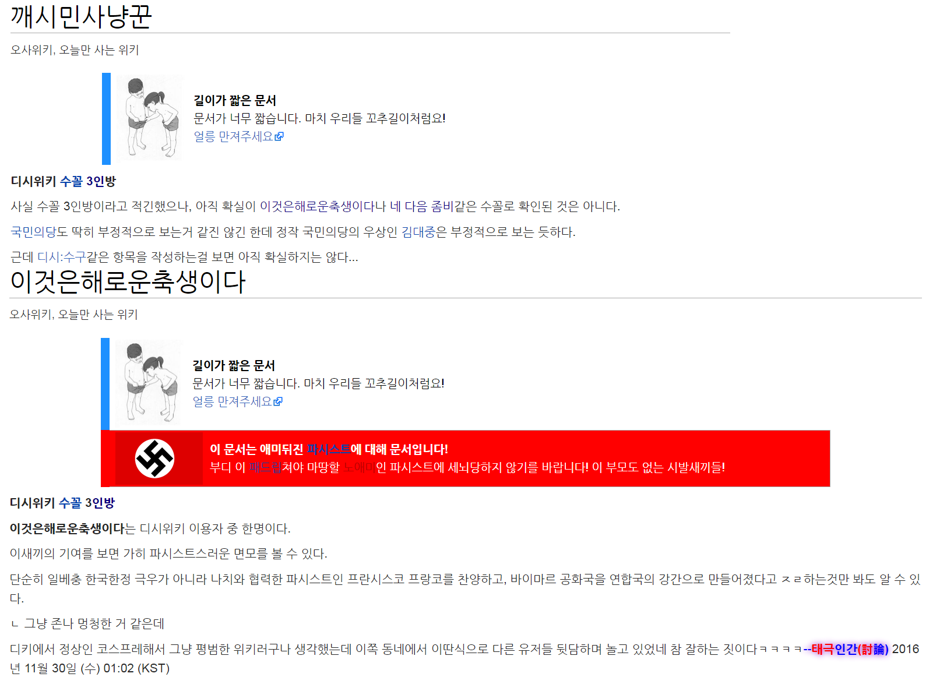Open 태극인간 user signature link
Screen dimensions: 940x684
[x=834, y=649]
